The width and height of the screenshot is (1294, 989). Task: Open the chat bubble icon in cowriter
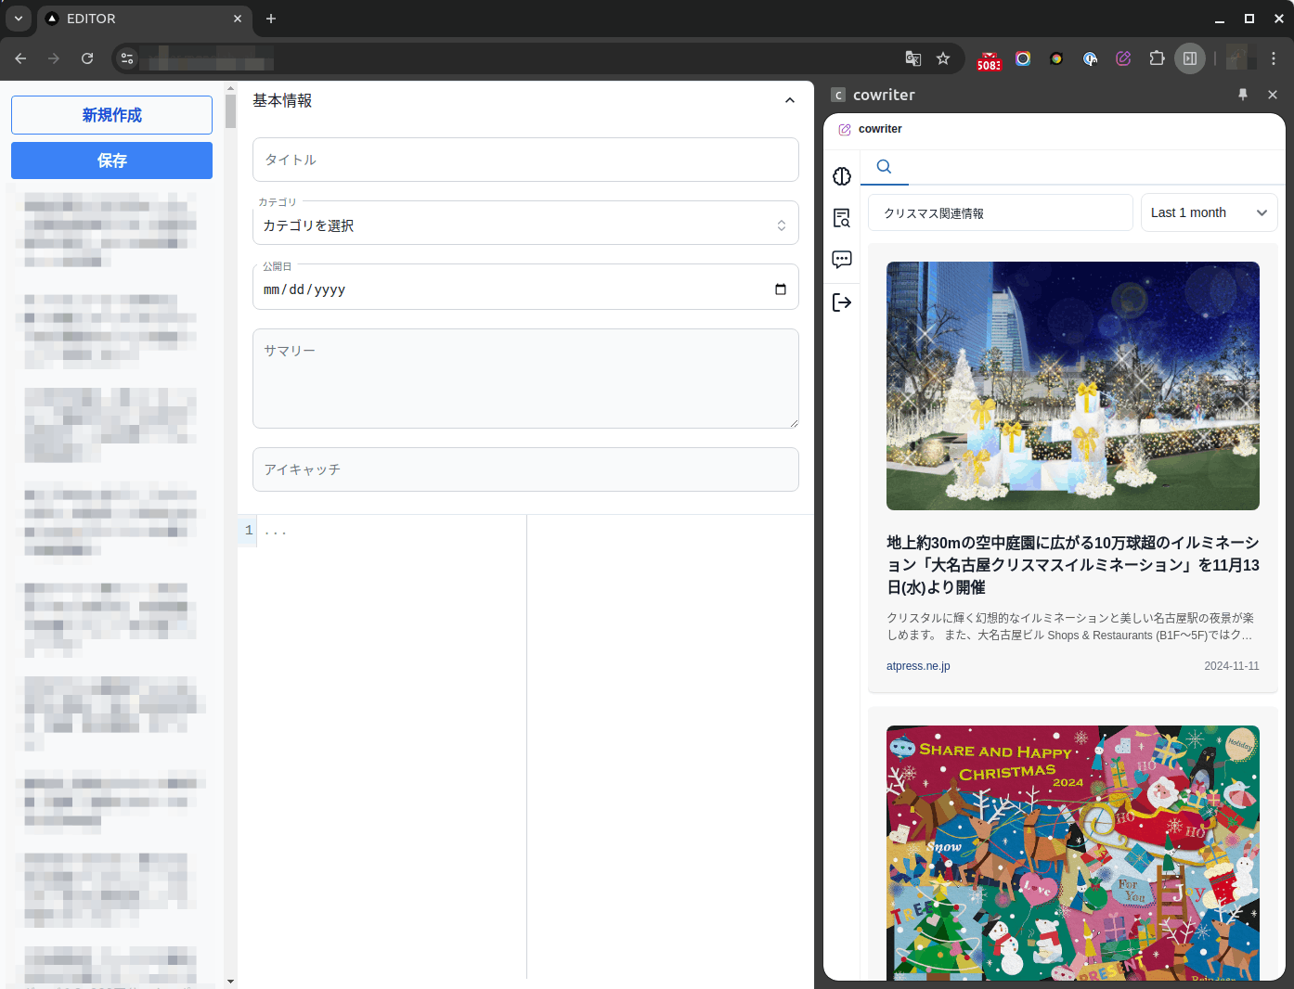click(x=842, y=260)
